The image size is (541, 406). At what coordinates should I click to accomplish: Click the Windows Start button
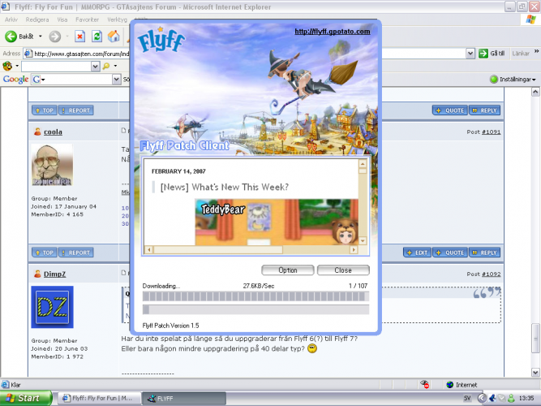[26, 398]
